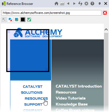Stop loading with the circle X icon
109x112 pixels.
(x=86, y=4)
